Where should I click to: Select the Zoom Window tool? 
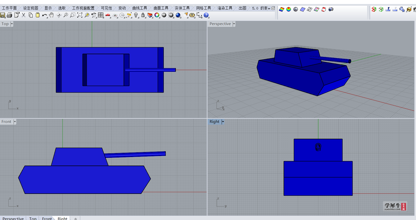click(x=73, y=15)
